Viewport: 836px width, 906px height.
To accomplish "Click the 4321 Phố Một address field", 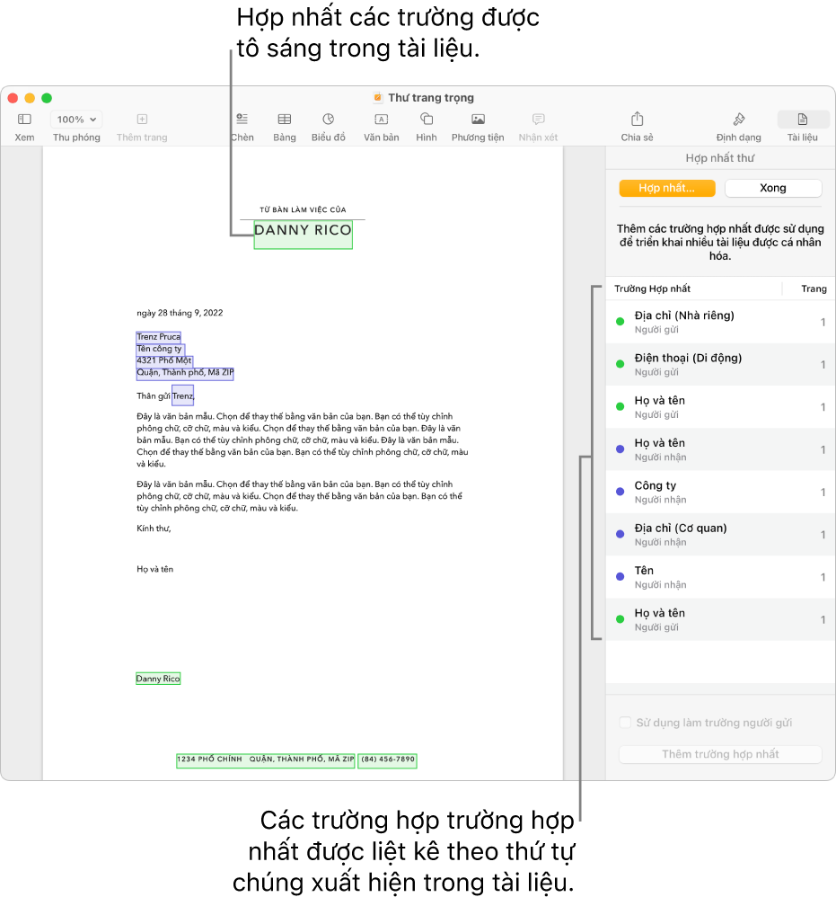I will click(x=164, y=360).
